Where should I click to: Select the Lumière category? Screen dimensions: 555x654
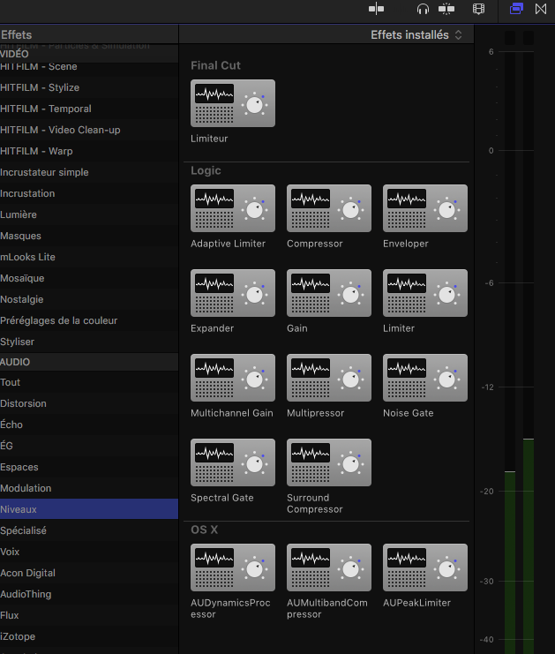tap(89, 214)
